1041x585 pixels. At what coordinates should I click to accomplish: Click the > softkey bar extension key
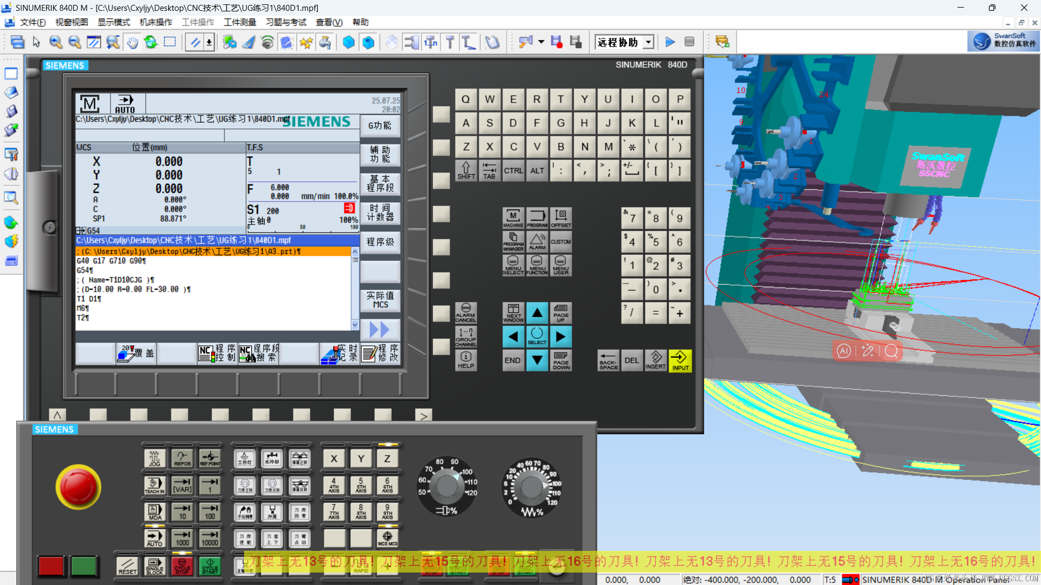coord(423,415)
